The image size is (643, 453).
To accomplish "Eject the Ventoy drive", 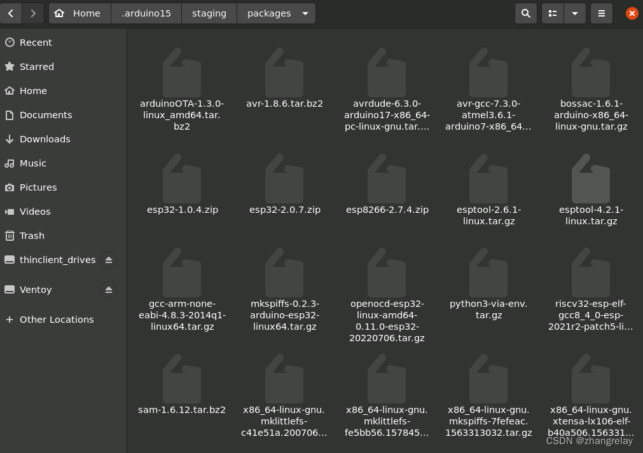I will (x=109, y=290).
